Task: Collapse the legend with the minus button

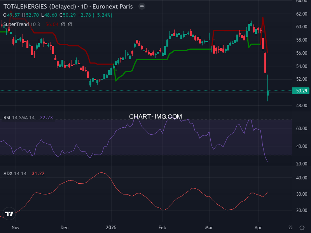Action: [142, 6]
